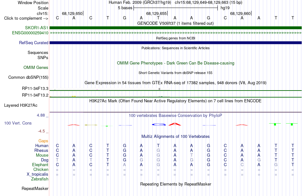The width and height of the screenshot is (302, 196).
Task: Click the chr15: ruler label
Action: point(43,13)
